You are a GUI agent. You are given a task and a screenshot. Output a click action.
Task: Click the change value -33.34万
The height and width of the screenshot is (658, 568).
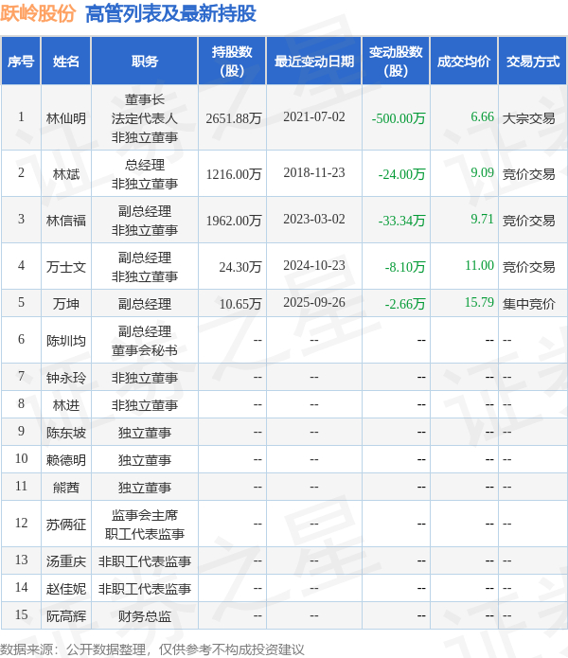click(x=402, y=221)
